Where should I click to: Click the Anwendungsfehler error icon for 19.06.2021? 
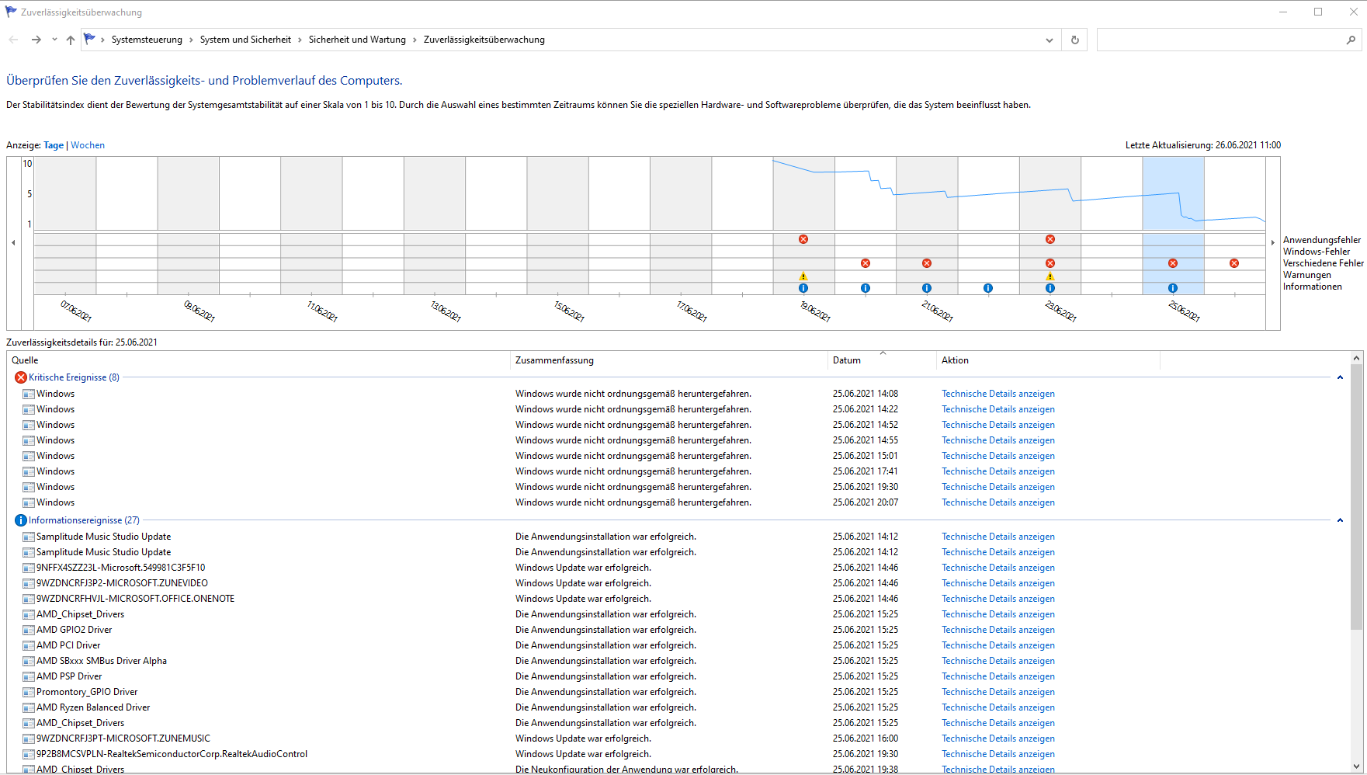(x=803, y=239)
